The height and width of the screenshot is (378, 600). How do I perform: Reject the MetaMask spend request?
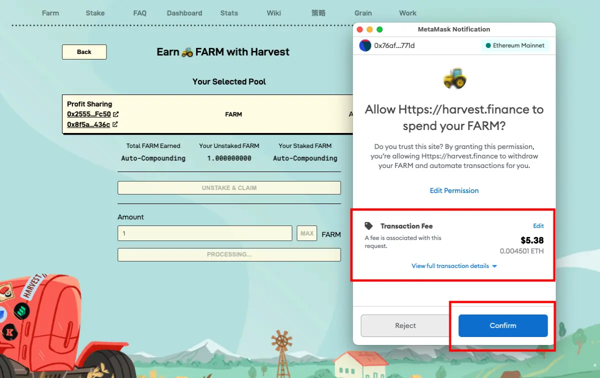pos(405,325)
